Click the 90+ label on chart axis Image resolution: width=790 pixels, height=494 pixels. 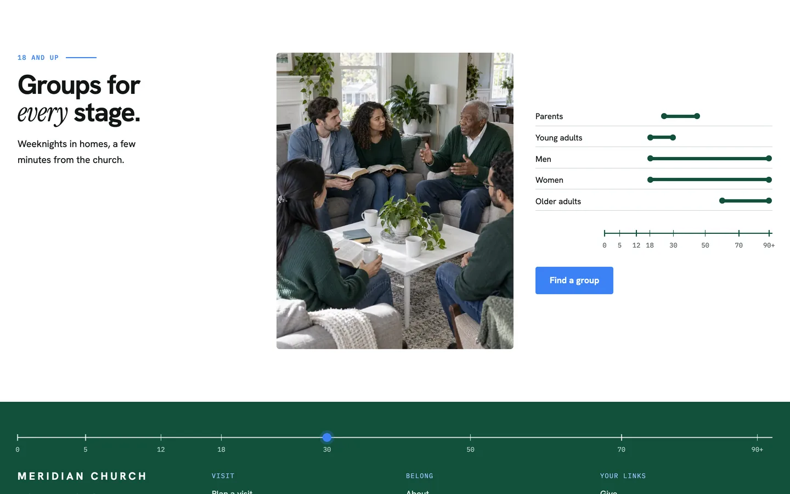pos(769,245)
